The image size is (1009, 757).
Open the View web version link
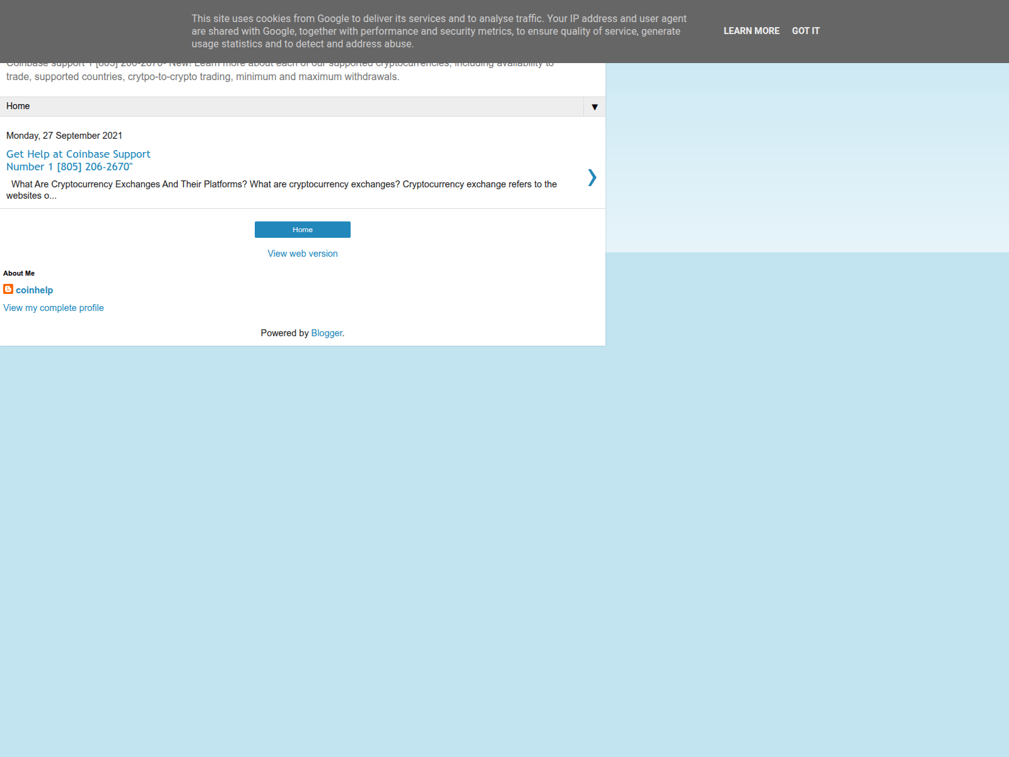[x=302, y=254]
